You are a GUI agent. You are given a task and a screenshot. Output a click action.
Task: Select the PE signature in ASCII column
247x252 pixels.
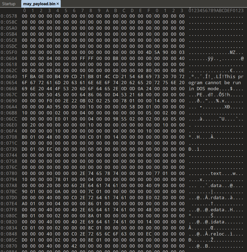(x=200, y=95)
